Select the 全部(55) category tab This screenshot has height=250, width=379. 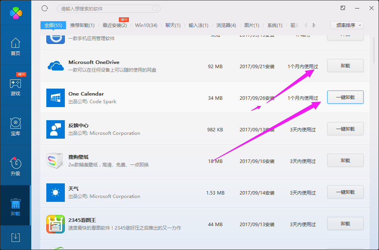[53, 25]
